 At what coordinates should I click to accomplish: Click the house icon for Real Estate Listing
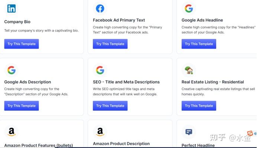(189, 70)
